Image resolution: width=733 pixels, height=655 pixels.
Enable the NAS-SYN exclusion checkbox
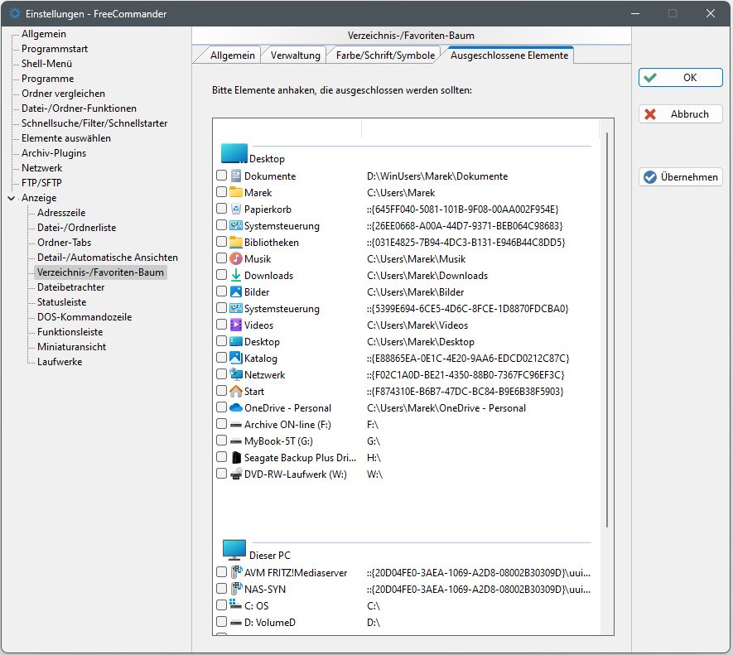click(x=221, y=589)
